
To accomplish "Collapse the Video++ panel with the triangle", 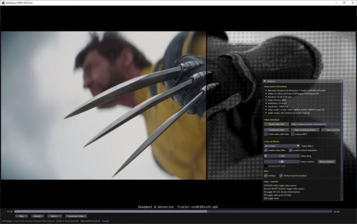I will pyautogui.click(x=265, y=81).
